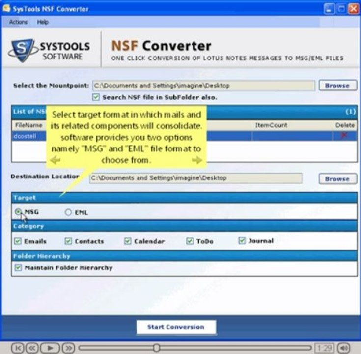
Task: Click the 1:29 video time display
Action: point(324,348)
